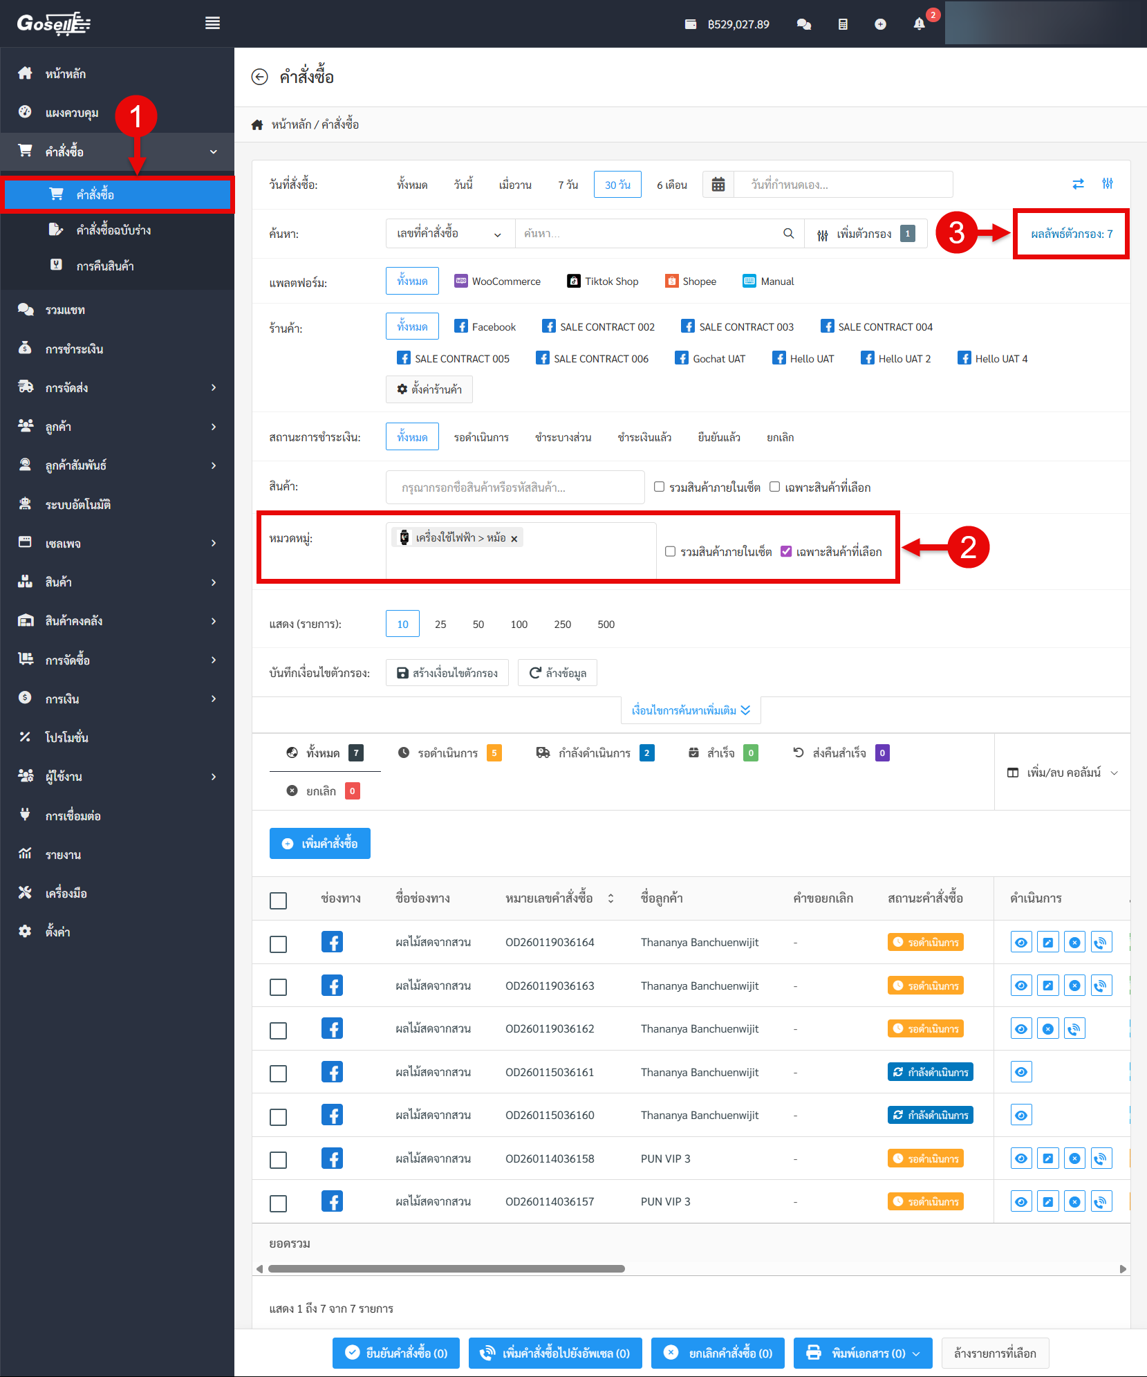Image resolution: width=1147 pixels, height=1377 pixels.
Task: View order OD260119036164 with eye icon
Action: pos(1021,942)
